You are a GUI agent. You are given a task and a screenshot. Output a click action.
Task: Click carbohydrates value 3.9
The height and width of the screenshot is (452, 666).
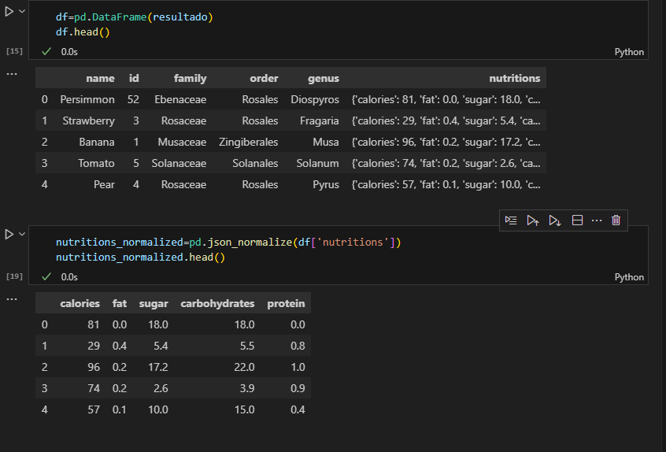click(247, 388)
